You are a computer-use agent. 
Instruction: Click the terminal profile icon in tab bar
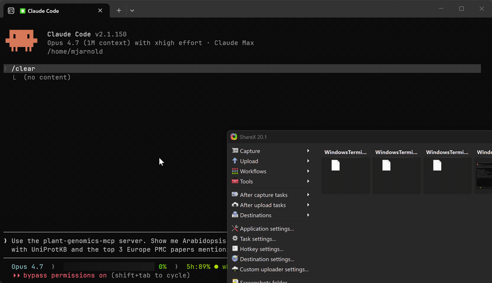11,11
